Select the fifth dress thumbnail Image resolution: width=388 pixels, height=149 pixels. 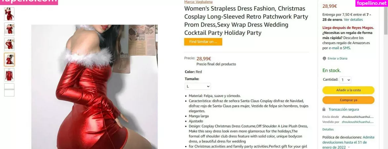(x=9, y=75)
